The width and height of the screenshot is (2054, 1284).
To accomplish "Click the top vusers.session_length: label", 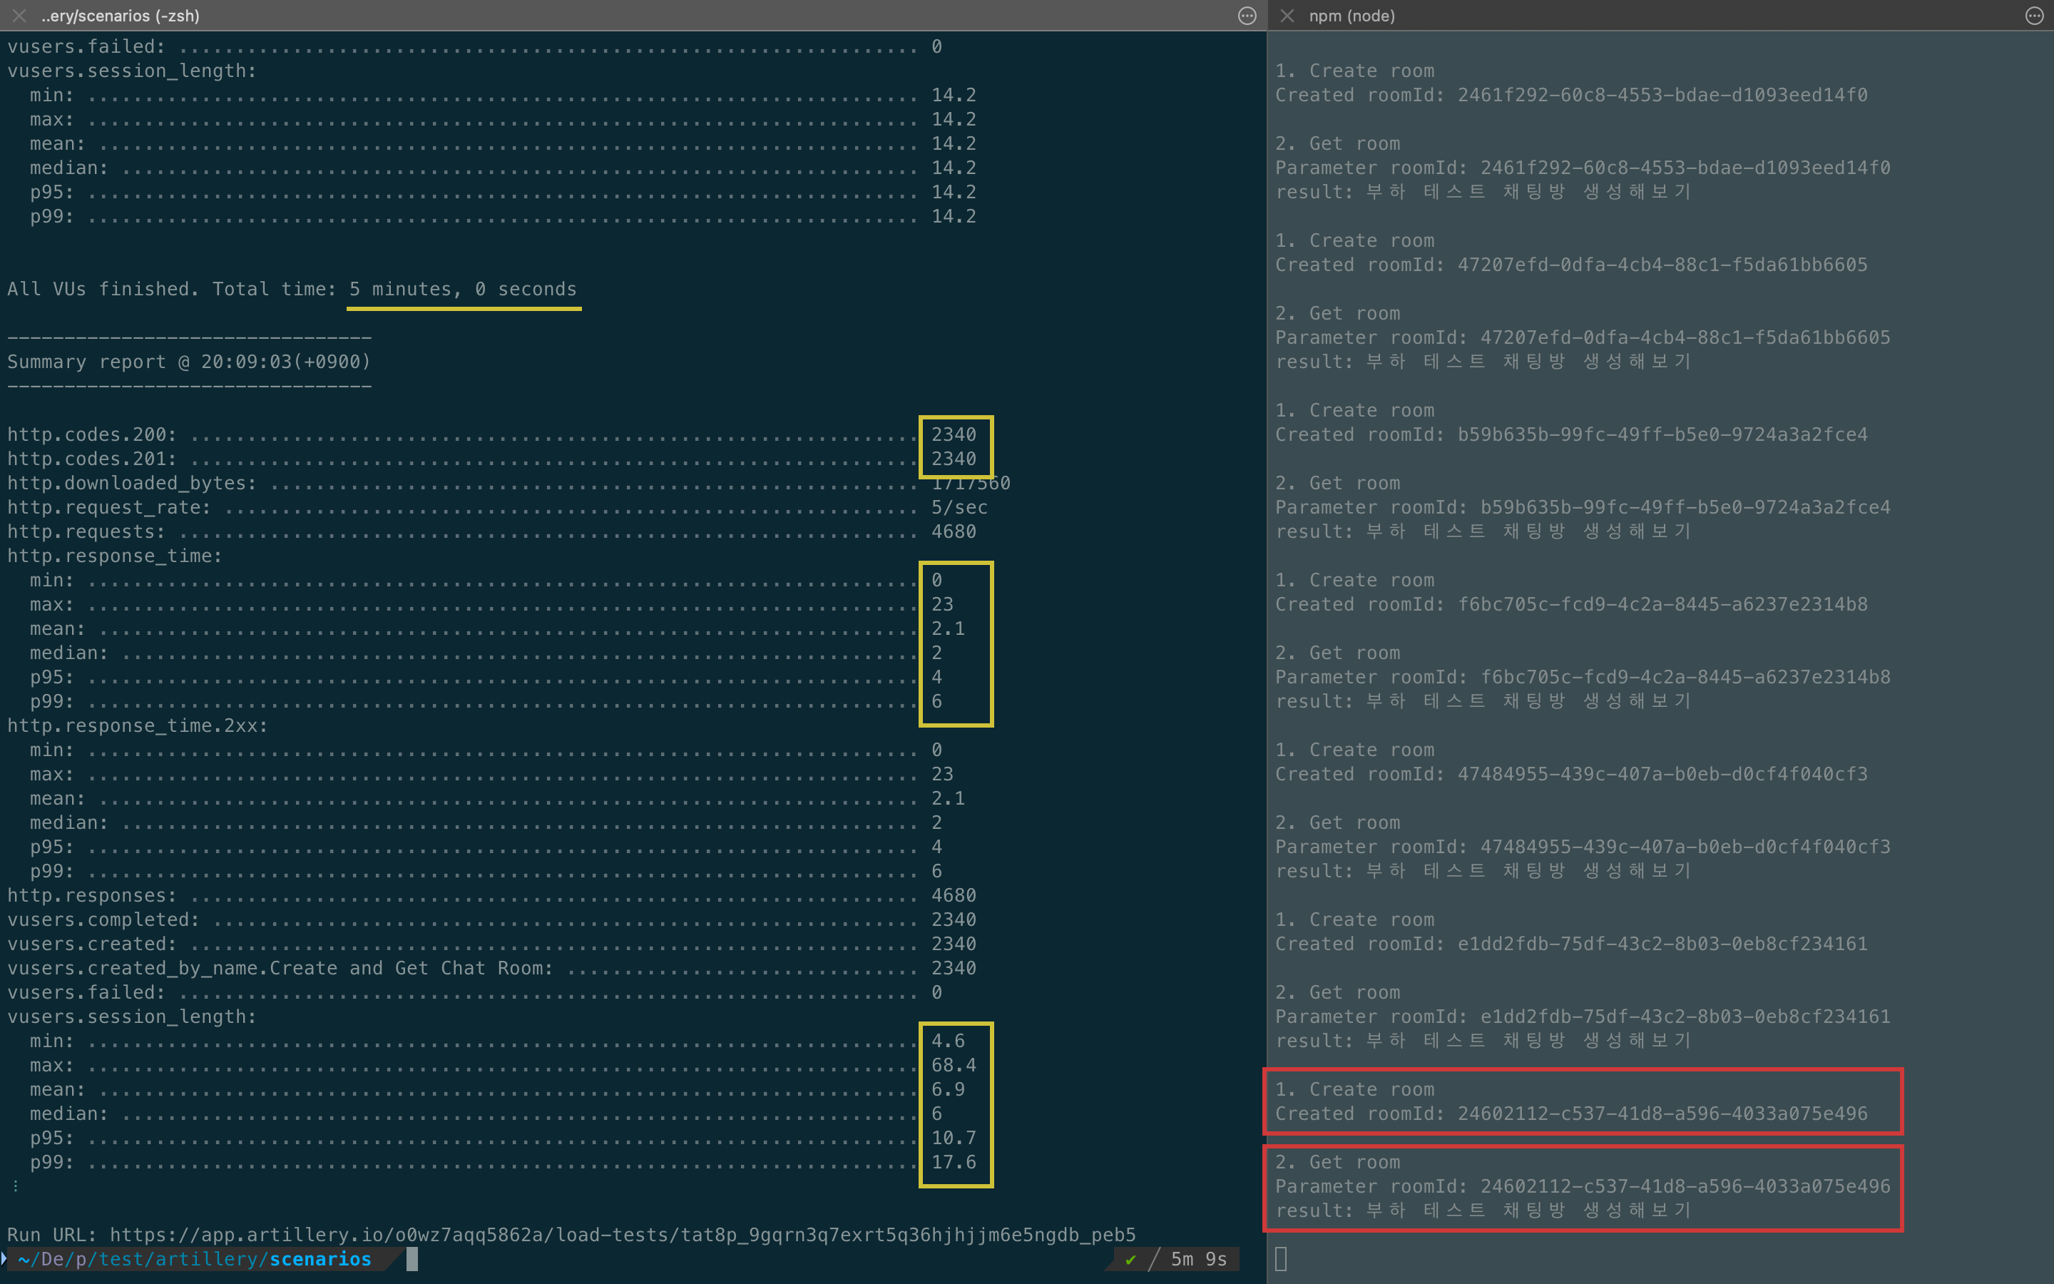I will pyautogui.click(x=131, y=71).
